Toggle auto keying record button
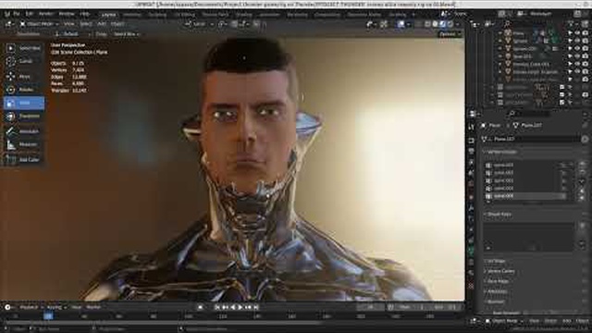This screenshot has width=592, height=333. tap(200, 307)
